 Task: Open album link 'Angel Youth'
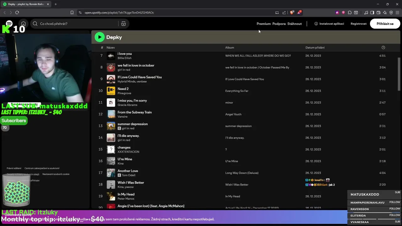coord(233,114)
